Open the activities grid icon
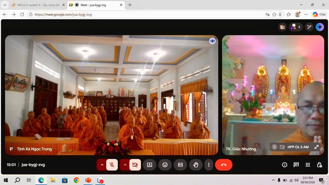The width and height of the screenshot is (329, 185). pos(308,165)
